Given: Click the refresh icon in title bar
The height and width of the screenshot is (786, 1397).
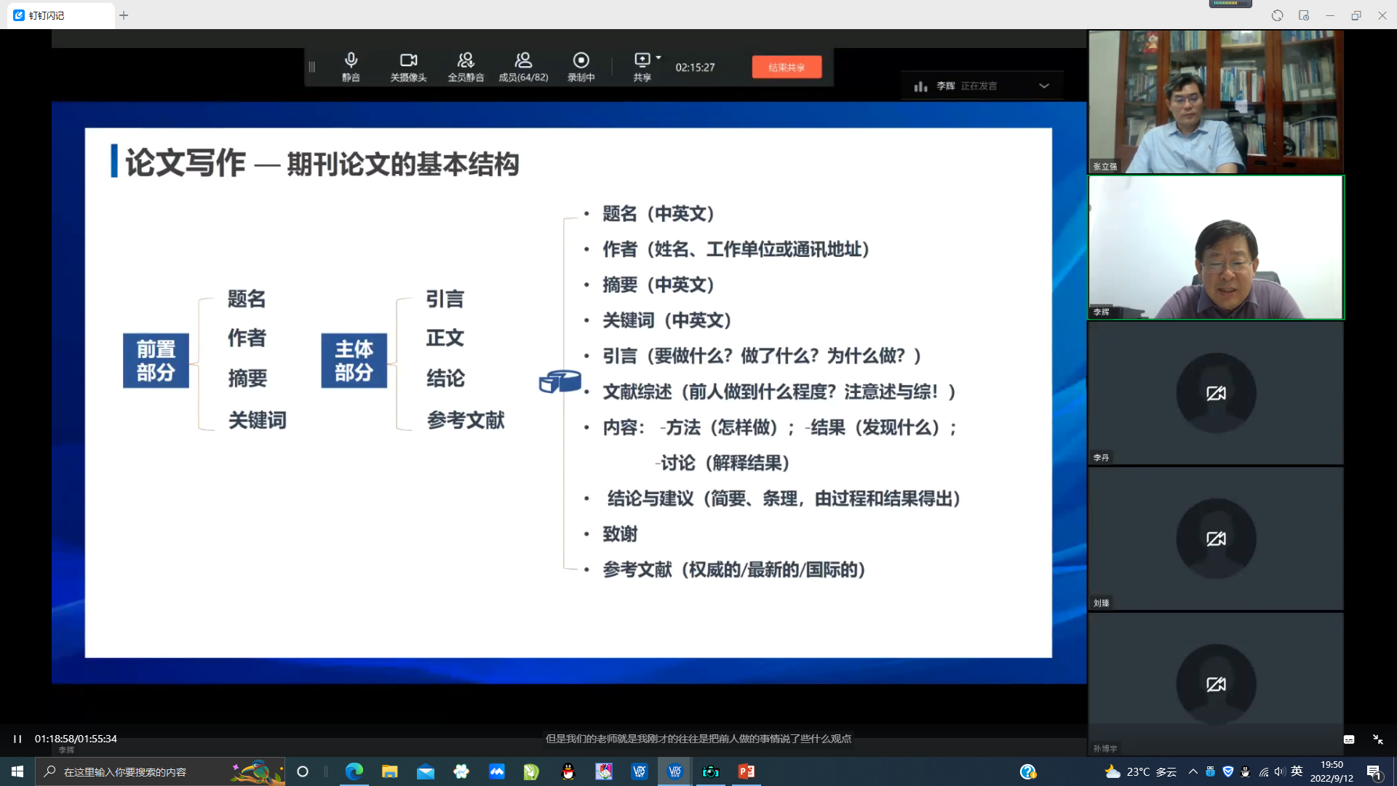Looking at the screenshot, I should [1277, 15].
